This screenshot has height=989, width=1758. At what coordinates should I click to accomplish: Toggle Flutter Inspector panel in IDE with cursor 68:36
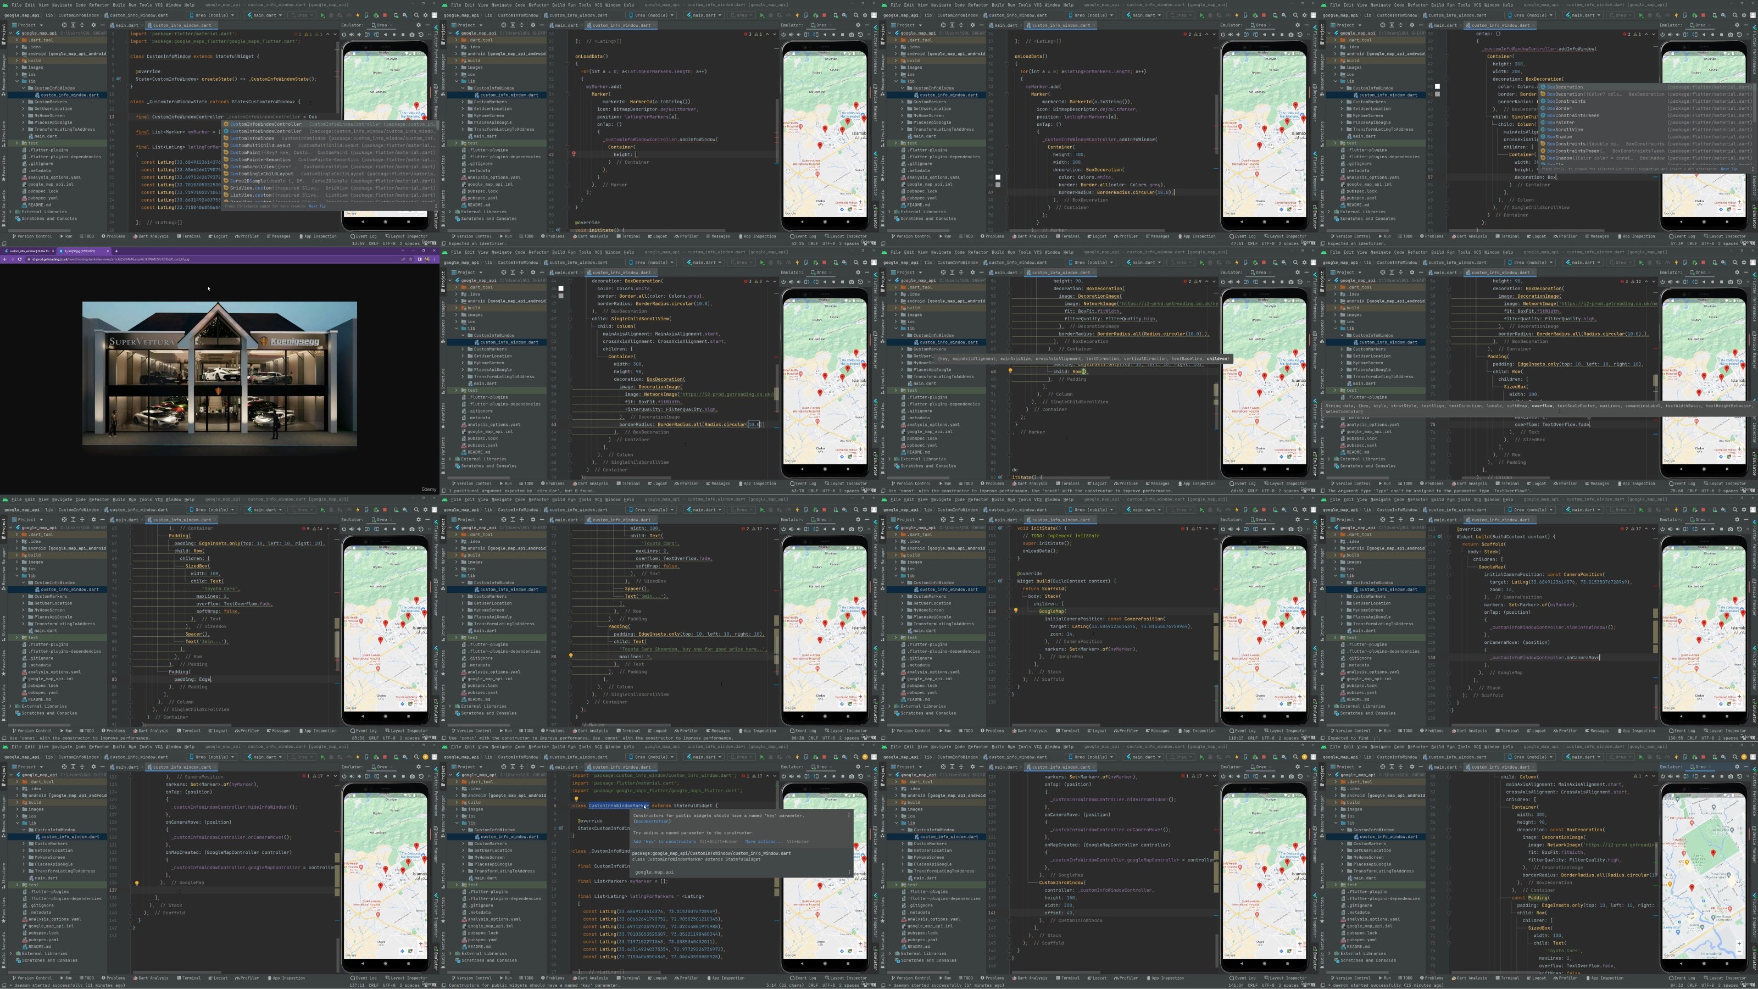[x=1315, y=421]
